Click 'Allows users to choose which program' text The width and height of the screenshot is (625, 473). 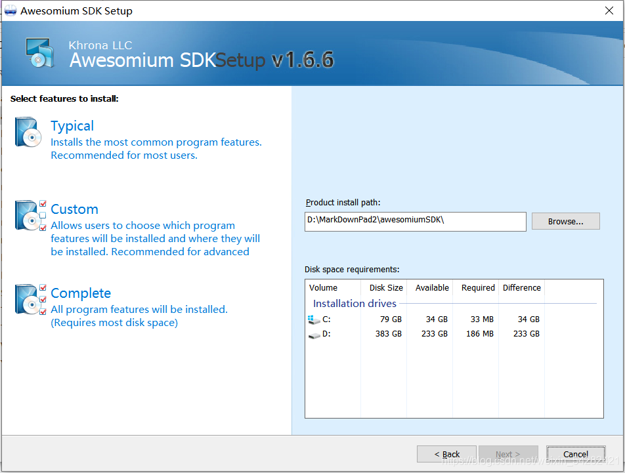tap(142, 226)
